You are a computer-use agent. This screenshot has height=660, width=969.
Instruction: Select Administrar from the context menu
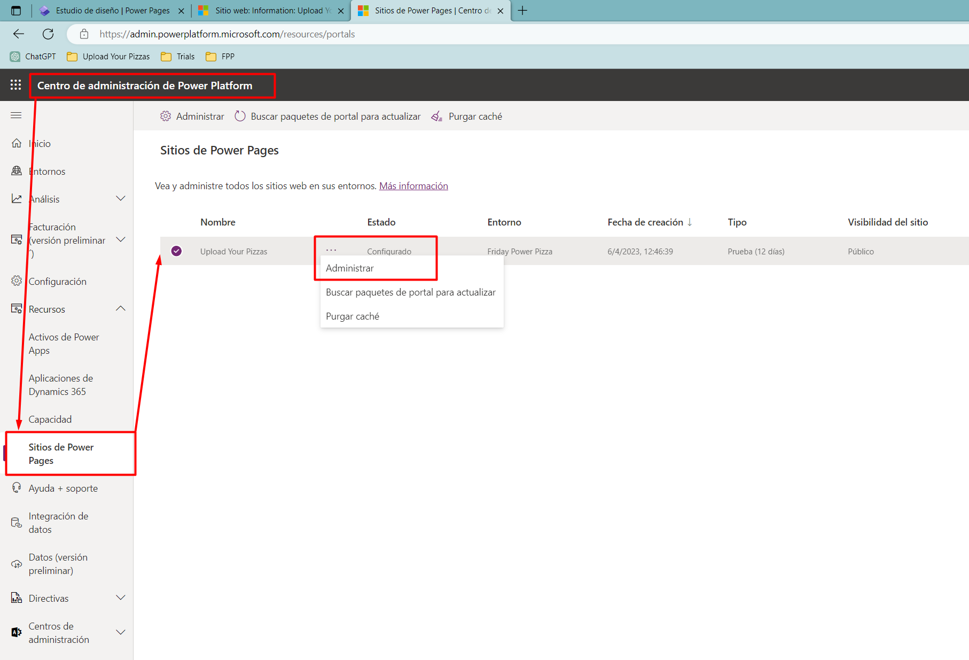[412, 268]
